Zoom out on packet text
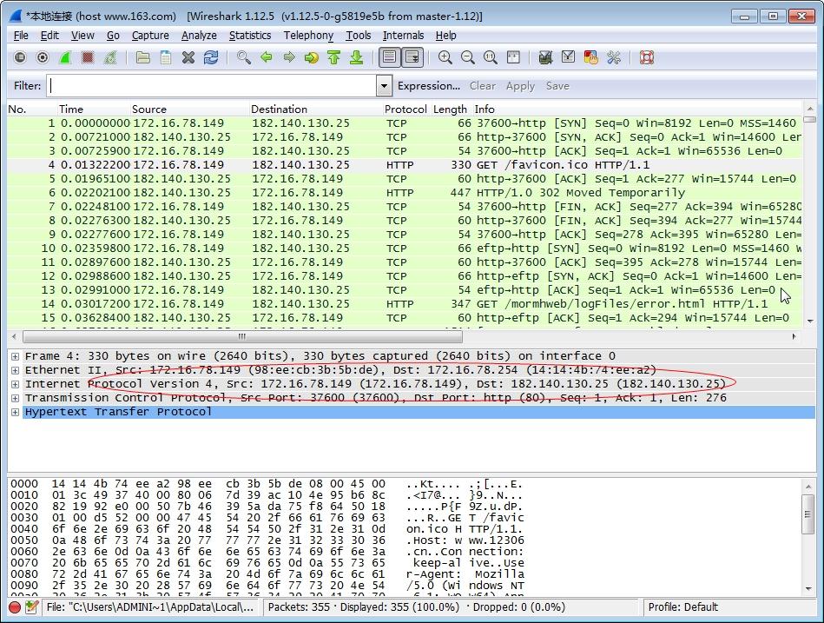Viewport: 824px width, 623px height. click(x=468, y=57)
